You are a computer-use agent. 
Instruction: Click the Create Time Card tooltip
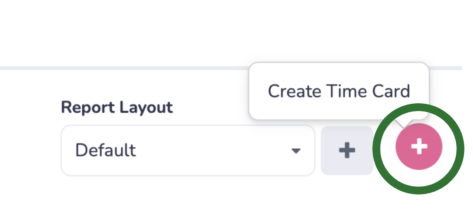pos(339,91)
